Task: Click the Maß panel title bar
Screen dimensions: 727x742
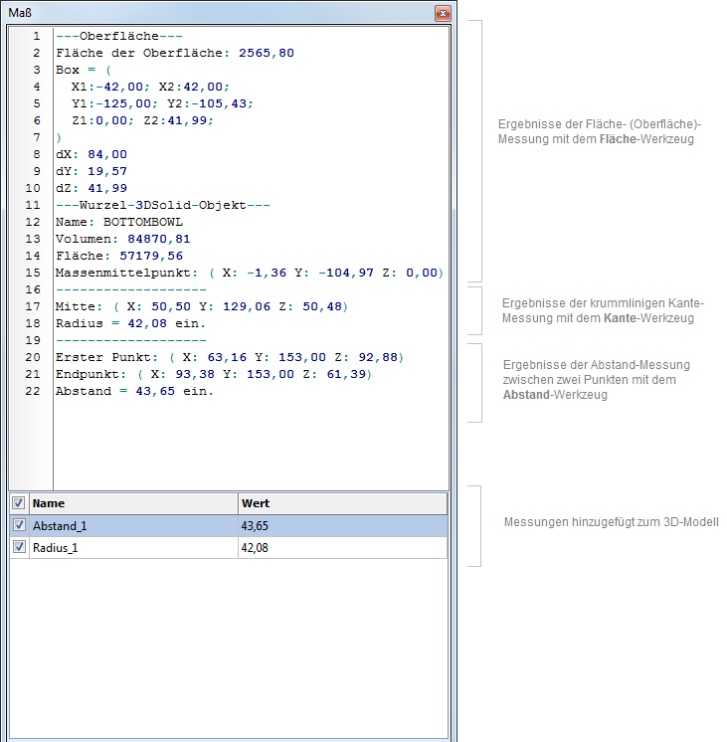Action: tap(199, 13)
